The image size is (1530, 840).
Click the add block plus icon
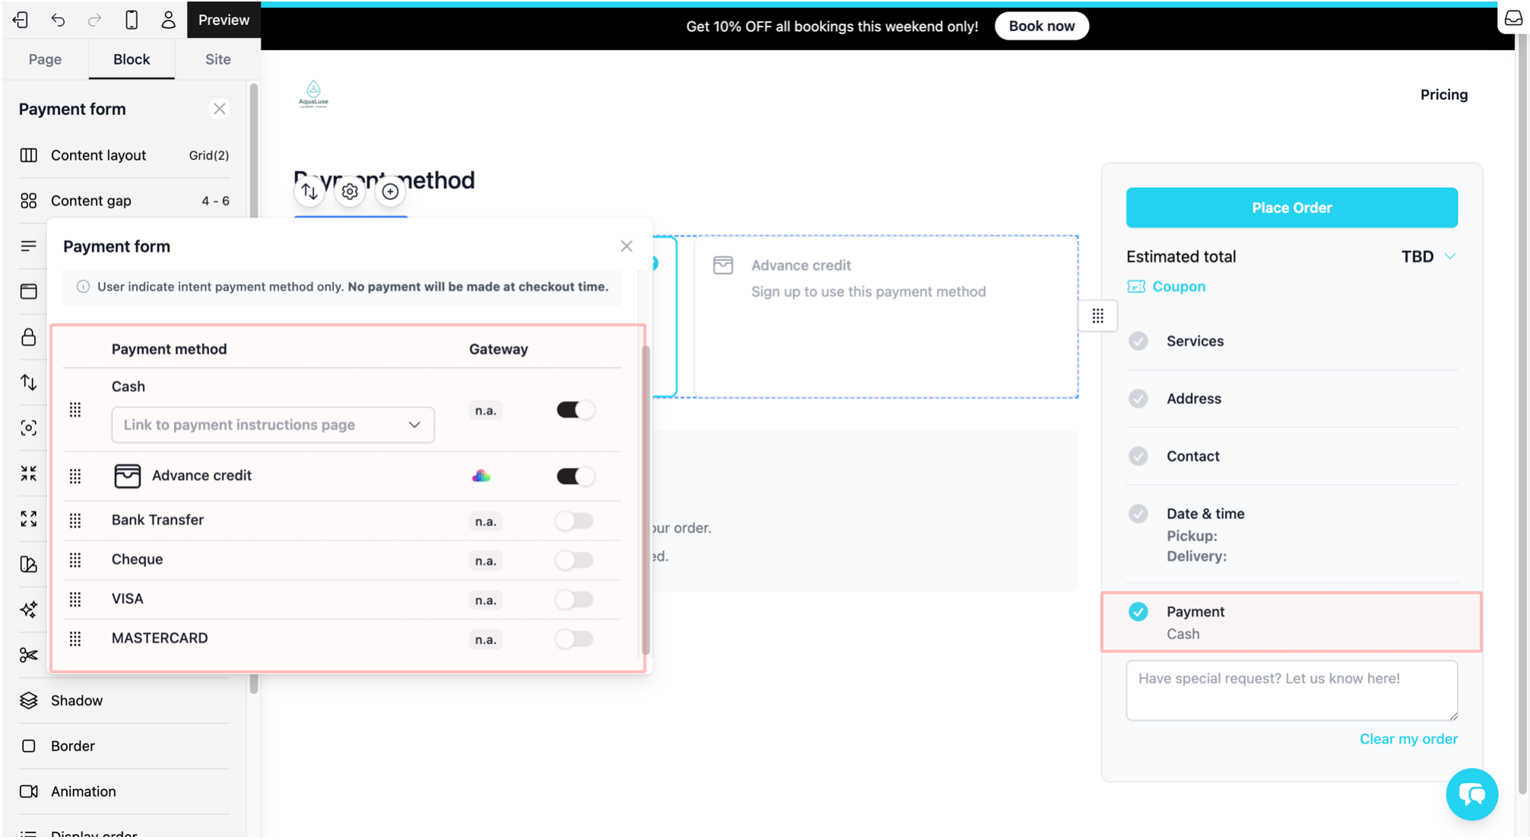pyautogui.click(x=390, y=192)
